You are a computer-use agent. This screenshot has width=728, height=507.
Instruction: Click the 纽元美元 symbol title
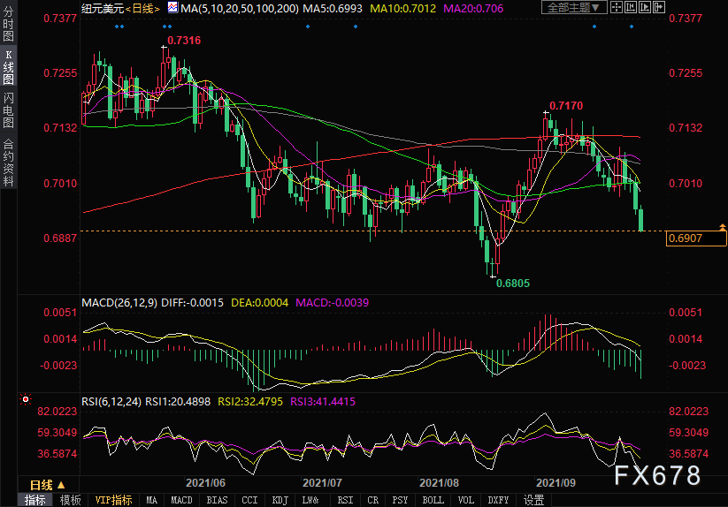103,8
